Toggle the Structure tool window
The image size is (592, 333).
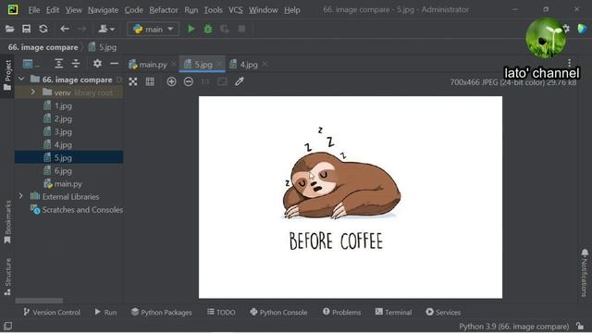pyautogui.click(x=7, y=277)
